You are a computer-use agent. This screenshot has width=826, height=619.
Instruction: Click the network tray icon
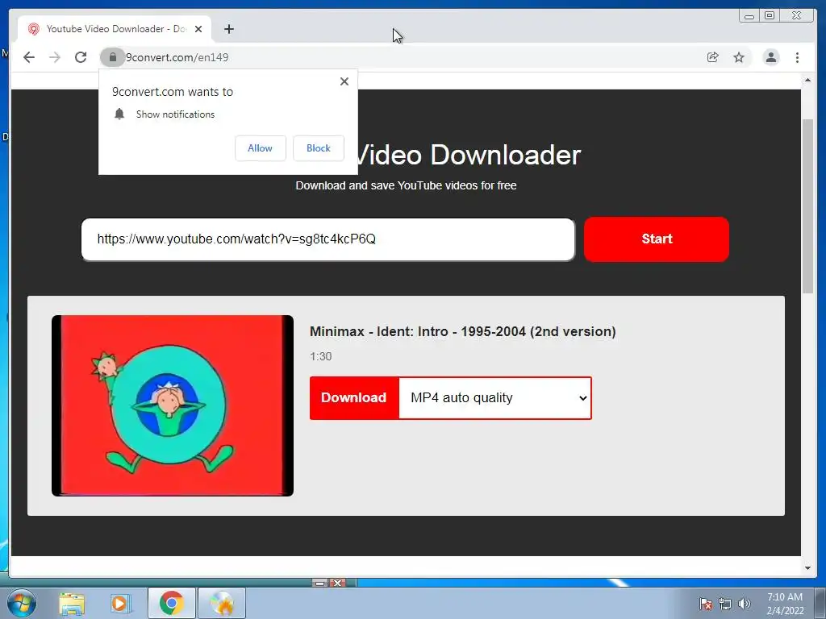click(725, 604)
